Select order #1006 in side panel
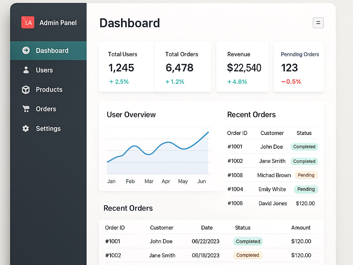Image resolution: width=353 pixels, height=265 pixels. coord(235,203)
